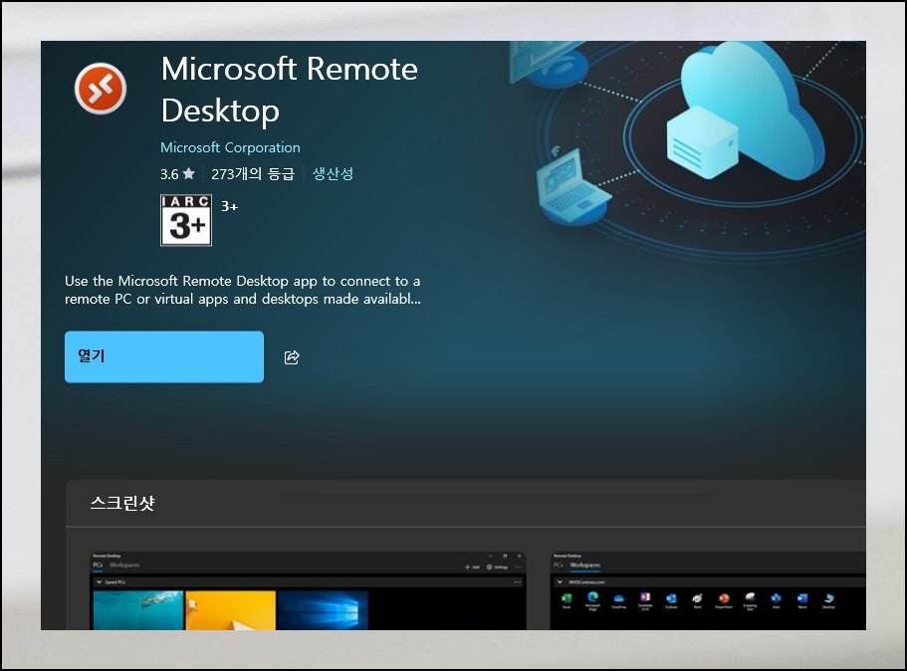The width and height of the screenshot is (907, 671).
Task: Click the 3+ age label beside the badge
Action: pos(230,206)
